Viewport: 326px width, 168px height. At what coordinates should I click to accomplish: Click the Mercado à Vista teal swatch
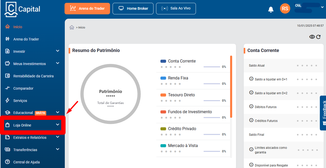coord(163,146)
